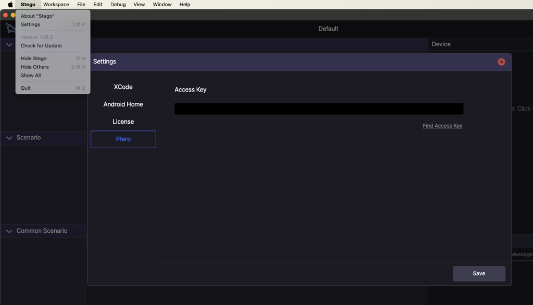Collapse the Scenario section chevron
Viewport: 533px width, 305px height.
click(x=9, y=138)
